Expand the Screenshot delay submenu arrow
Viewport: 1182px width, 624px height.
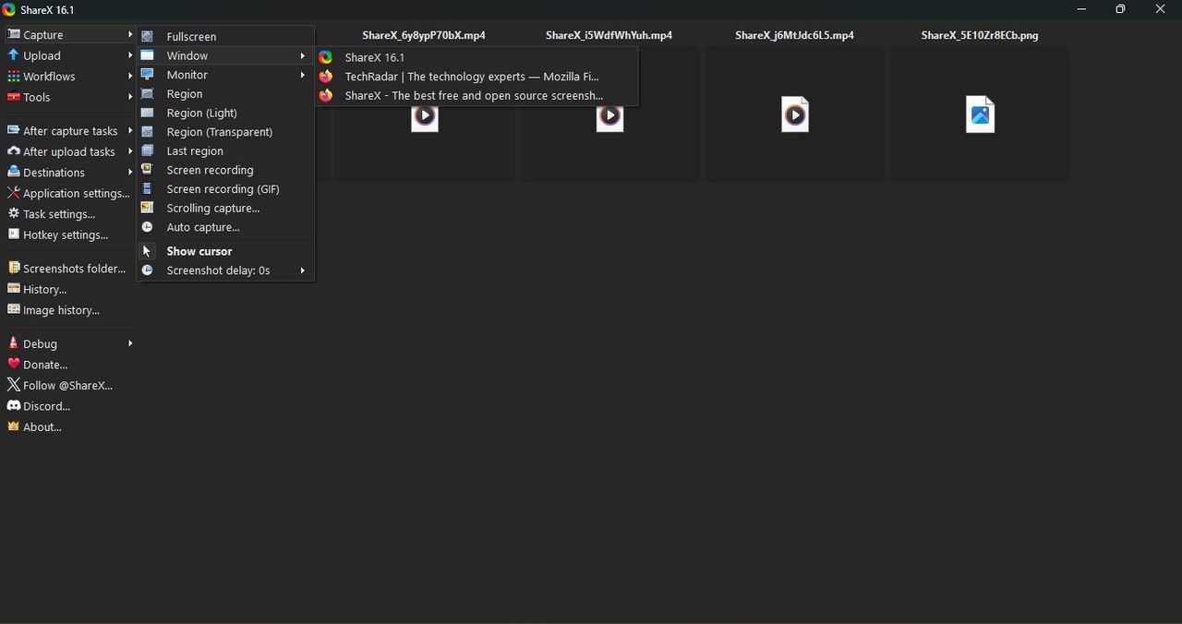[x=302, y=270]
